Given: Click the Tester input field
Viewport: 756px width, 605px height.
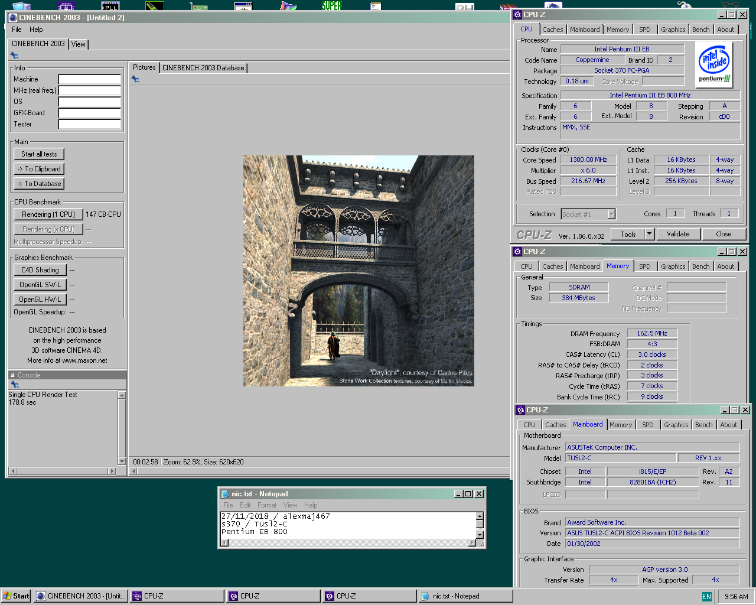Looking at the screenshot, I should point(90,124).
